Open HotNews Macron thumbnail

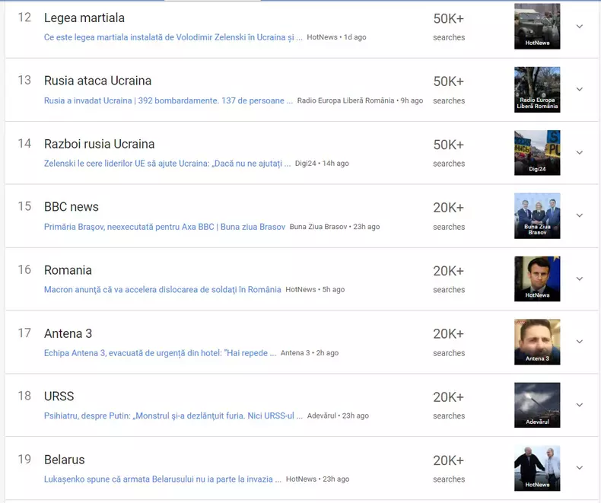pyautogui.click(x=537, y=279)
